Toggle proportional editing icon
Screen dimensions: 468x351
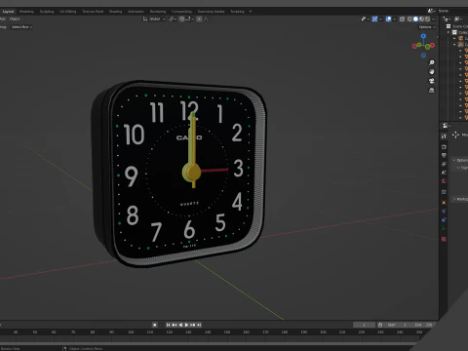pyautogui.click(x=199, y=19)
